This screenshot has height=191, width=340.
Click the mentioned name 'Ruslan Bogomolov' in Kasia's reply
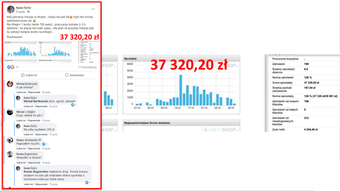pos(36,172)
